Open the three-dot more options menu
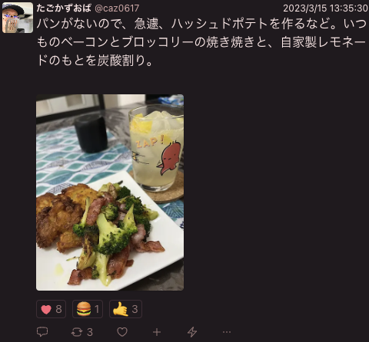Image resolution: width=369 pixels, height=342 pixels. (x=227, y=332)
